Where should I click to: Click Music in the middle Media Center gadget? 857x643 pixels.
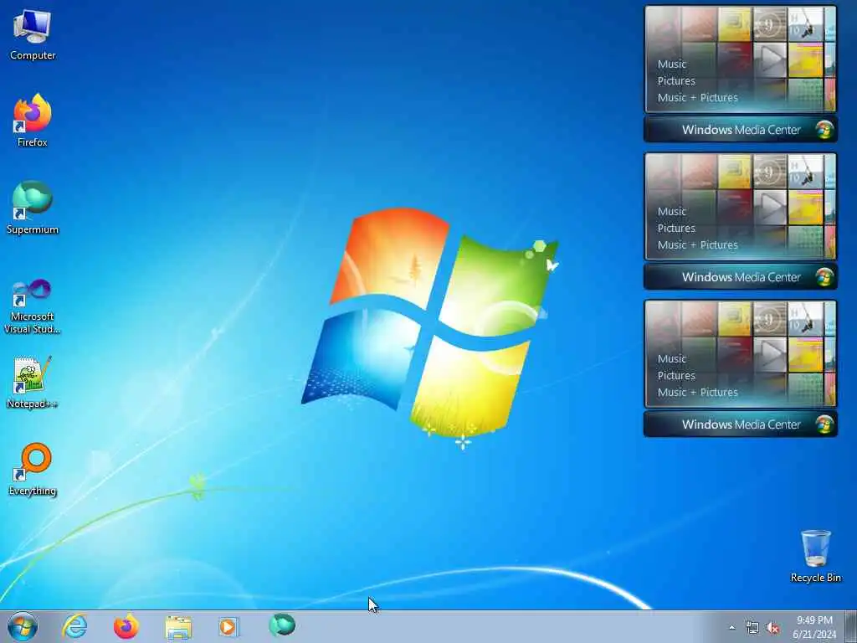click(x=672, y=211)
